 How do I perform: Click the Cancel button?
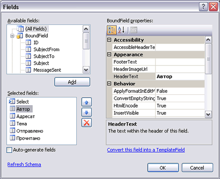(197, 168)
